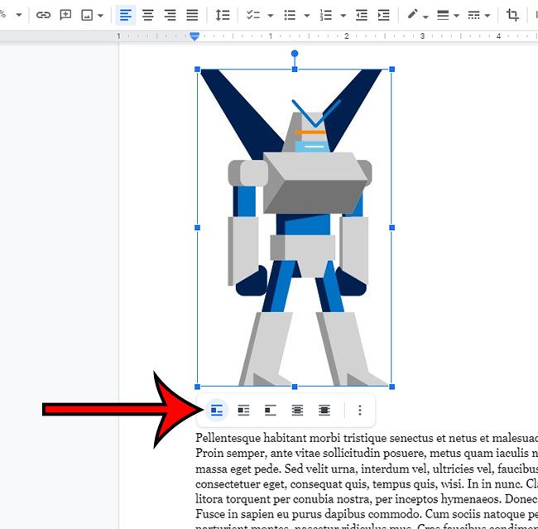538x529 pixels.
Task: Set image to Break text layout
Action: 270,410
